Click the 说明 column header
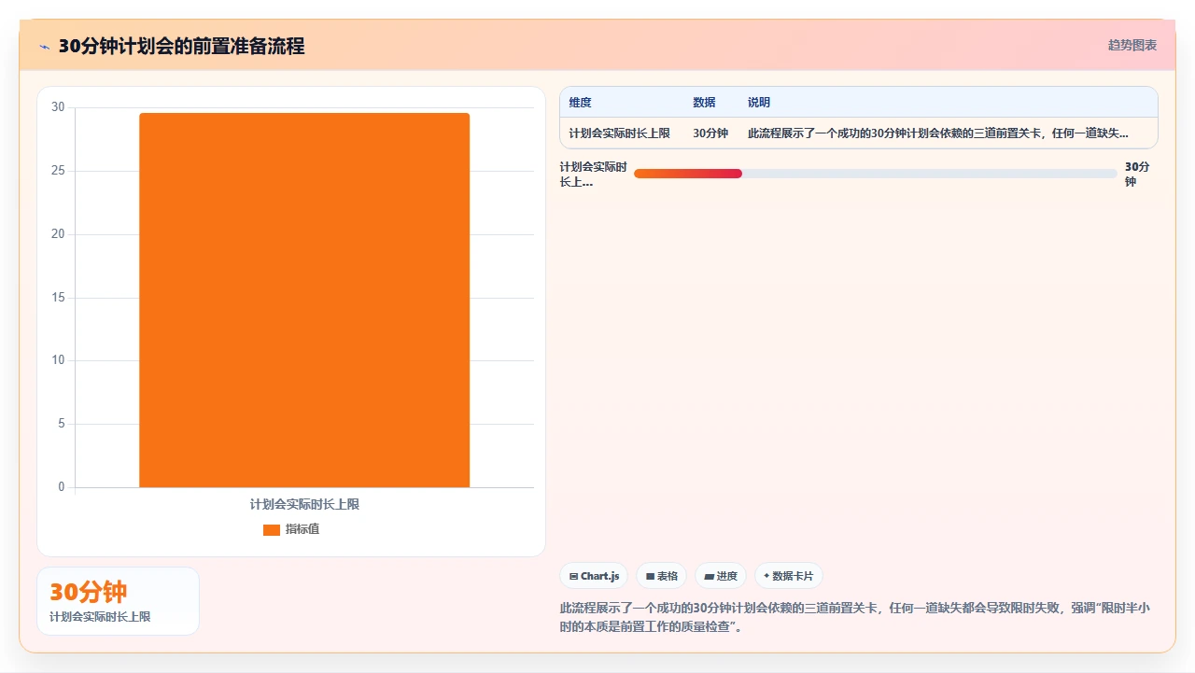Image resolution: width=1195 pixels, height=673 pixels. coord(759,103)
